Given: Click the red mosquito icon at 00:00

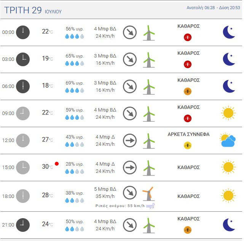Looking at the screenshot, I should 188,37.
